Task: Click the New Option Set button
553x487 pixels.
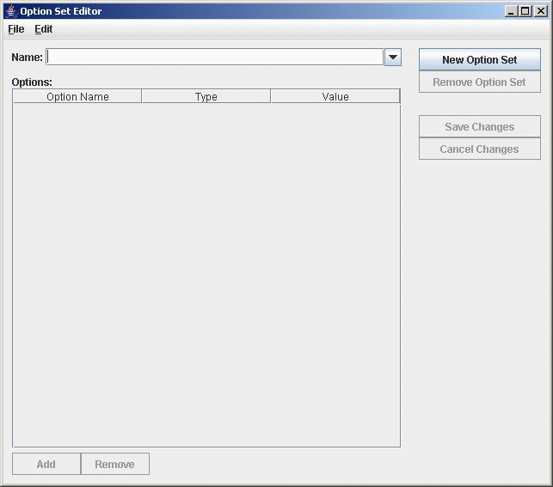Action: [480, 59]
